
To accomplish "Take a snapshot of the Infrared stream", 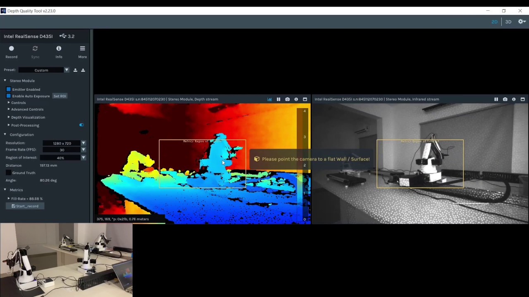I will 505,99.
